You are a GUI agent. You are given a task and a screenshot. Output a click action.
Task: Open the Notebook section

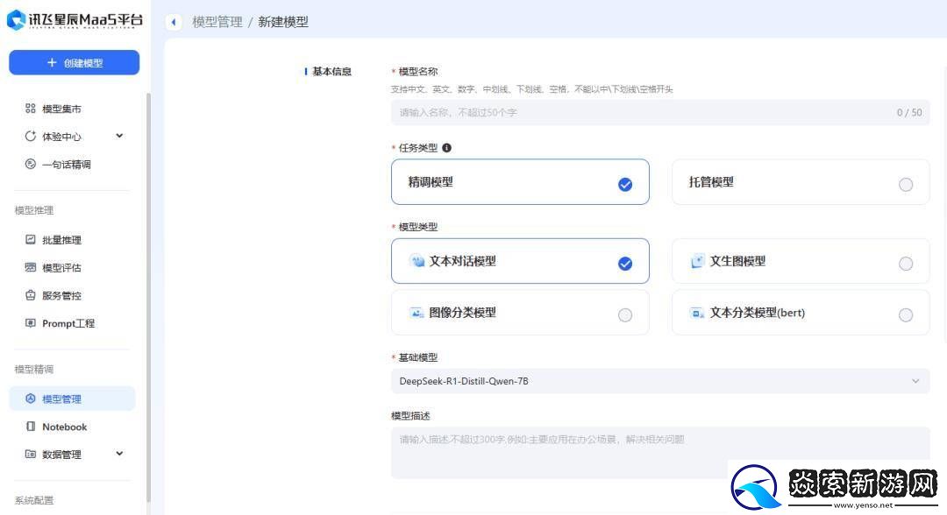(x=65, y=427)
